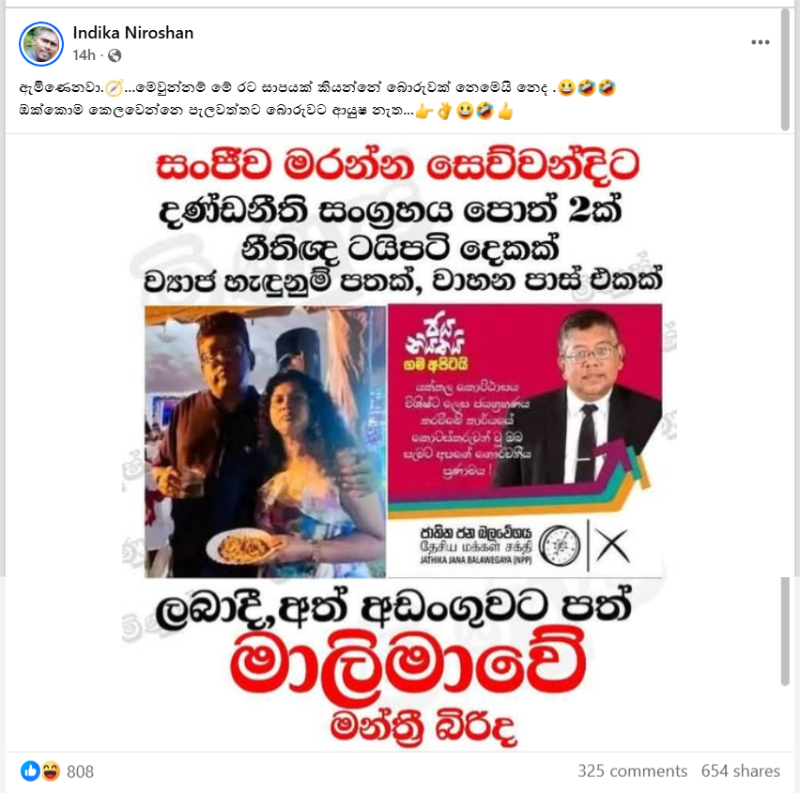Viewport: 800px width, 793px height.
Task: Click the 14h post timestamp
Action: 84,55
